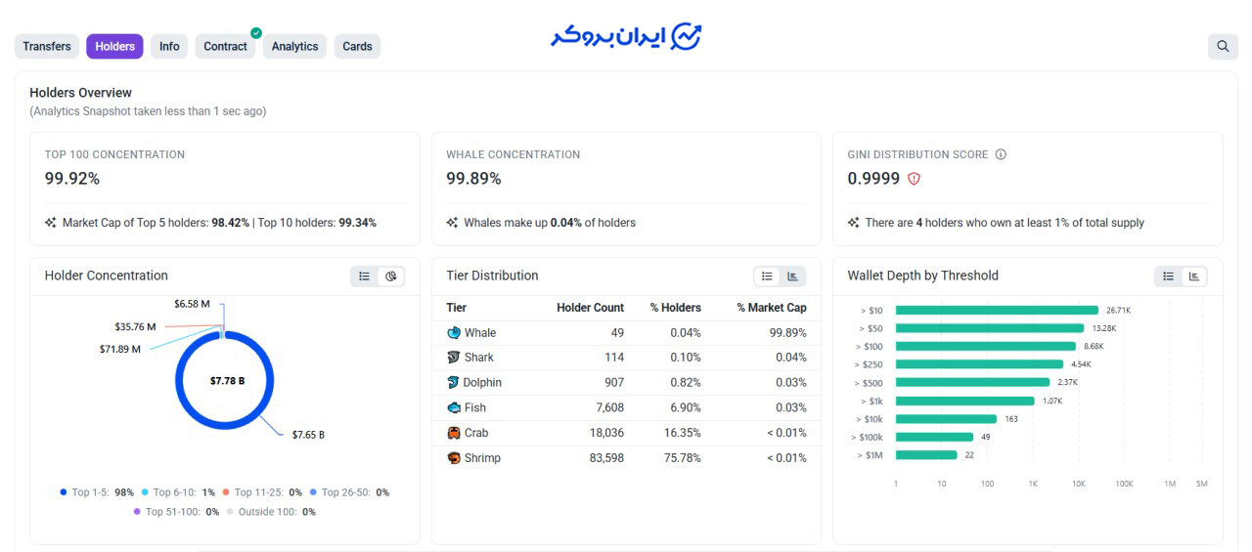Screen dimensions: 1252x552
Task: Click the red shield warning icon
Action: 915,179
